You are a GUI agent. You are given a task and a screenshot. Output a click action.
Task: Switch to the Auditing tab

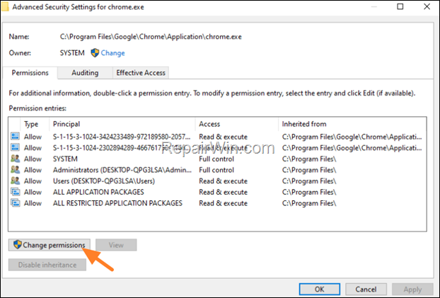[85, 73]
